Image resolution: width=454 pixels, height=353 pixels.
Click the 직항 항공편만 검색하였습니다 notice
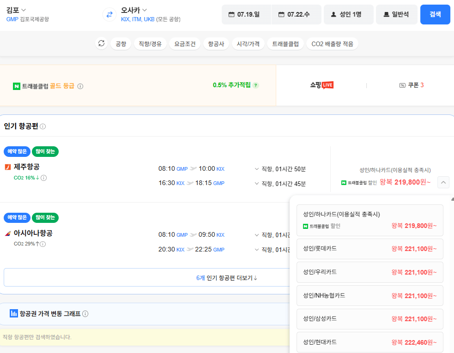[x=37, y=337]
